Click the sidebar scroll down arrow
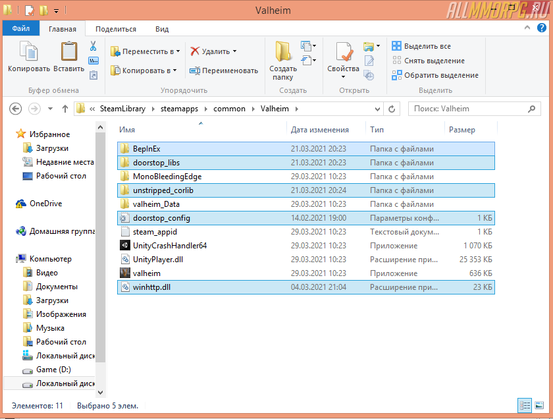This screenshot has width=553, height=419. pyautogui.click(x=100, y=392)
